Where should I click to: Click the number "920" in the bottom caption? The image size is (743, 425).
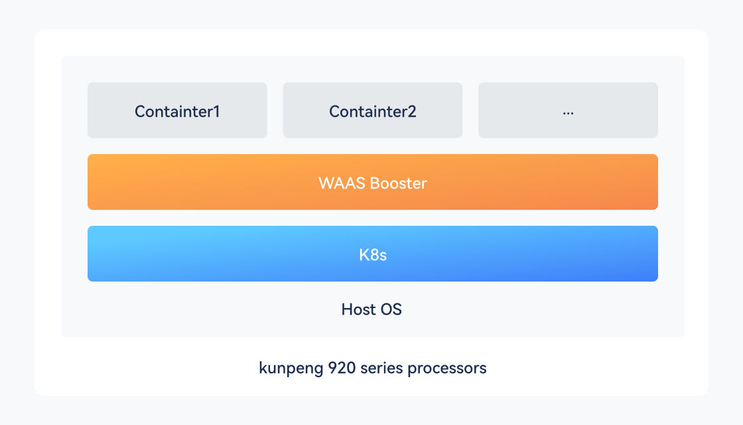tap(342, 368)
